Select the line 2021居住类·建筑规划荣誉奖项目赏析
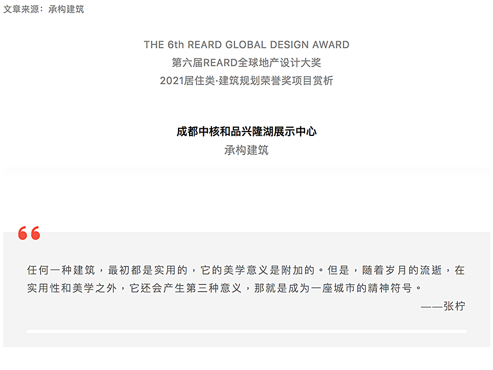Viewport: 493px width, 370px height. [246, 81]
